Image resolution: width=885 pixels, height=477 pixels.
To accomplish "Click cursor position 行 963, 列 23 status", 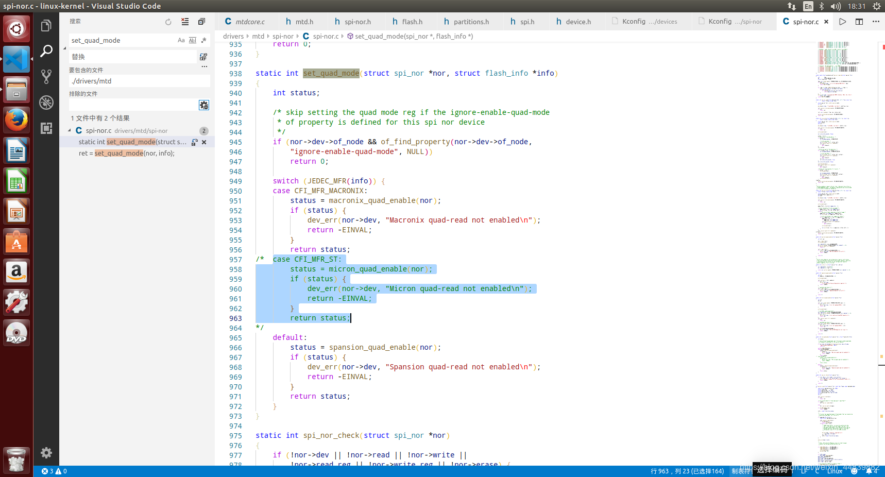I will pos(687,471).
